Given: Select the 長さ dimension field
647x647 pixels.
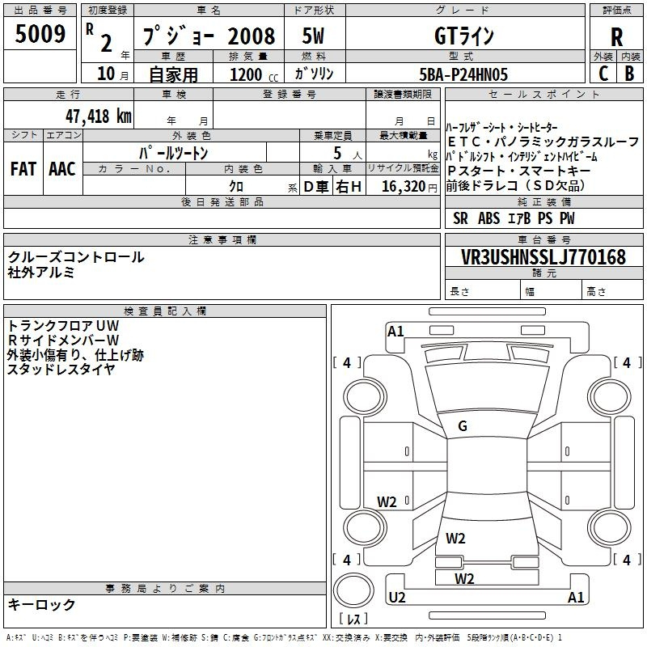Looking at the screenshot, I should coord(483,291).
